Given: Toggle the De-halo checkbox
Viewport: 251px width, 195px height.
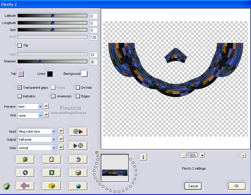Looking at the screenshot, I should tap(78, 88).
